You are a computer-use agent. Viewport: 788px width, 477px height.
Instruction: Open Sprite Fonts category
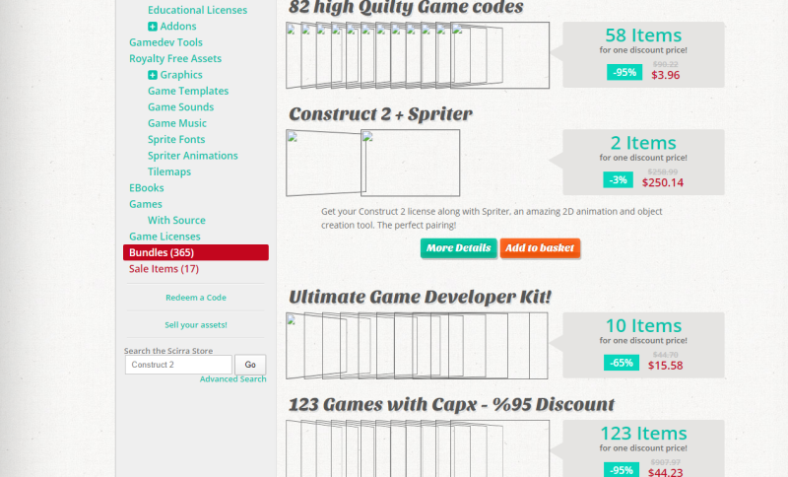[176, 139]
